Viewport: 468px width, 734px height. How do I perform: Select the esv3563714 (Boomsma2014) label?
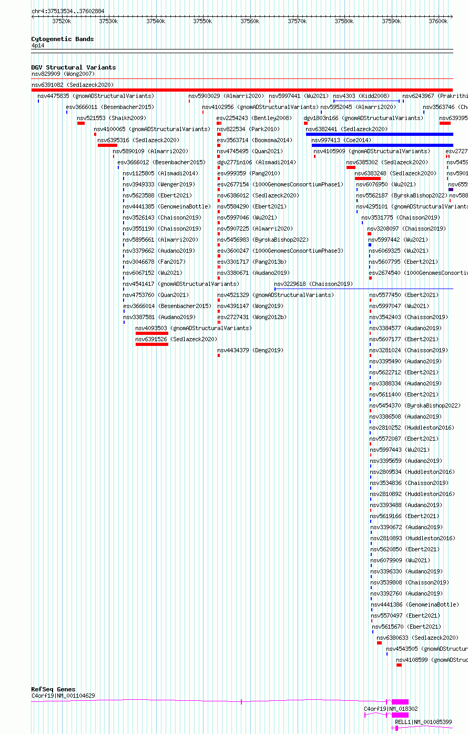255,140
